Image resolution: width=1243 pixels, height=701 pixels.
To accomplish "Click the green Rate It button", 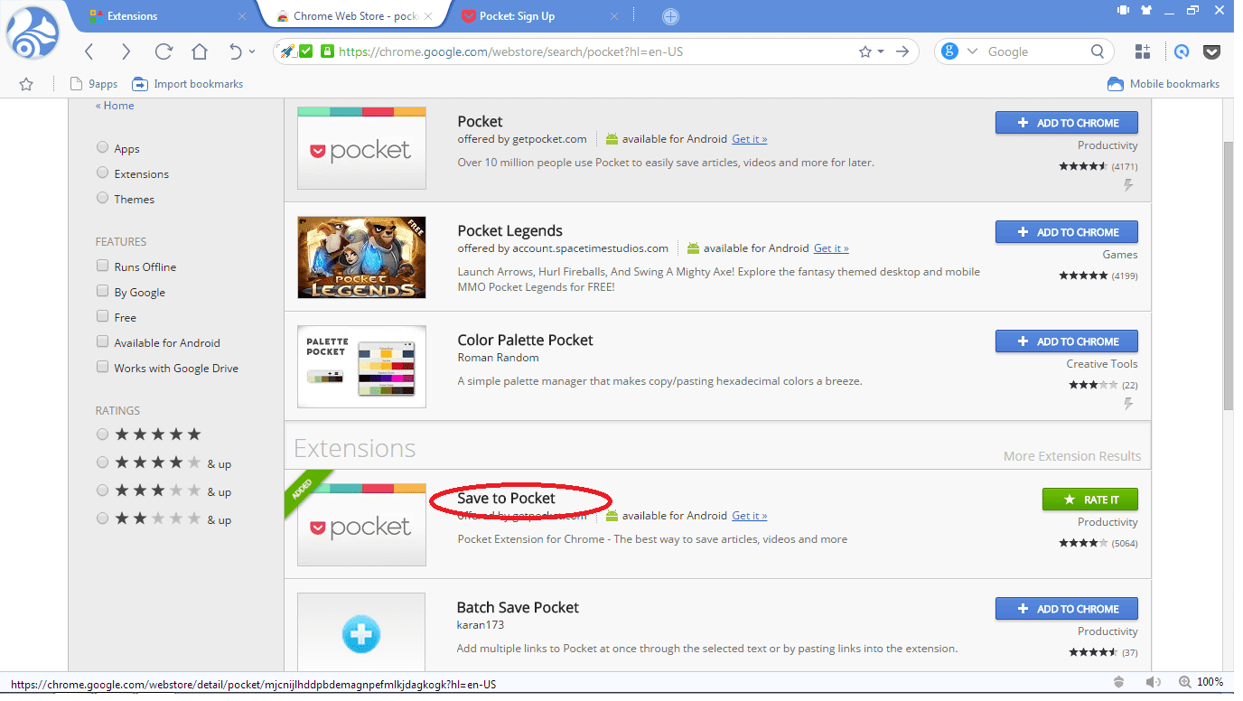I will point(1090,500).
